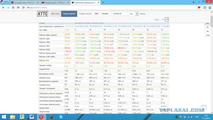Select the 'Asia' server option
213x120 pixels.
click(x=208, y=35)
